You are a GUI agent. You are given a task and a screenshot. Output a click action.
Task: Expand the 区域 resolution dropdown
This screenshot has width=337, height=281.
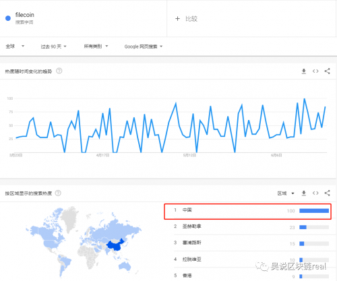click(286, 193)
